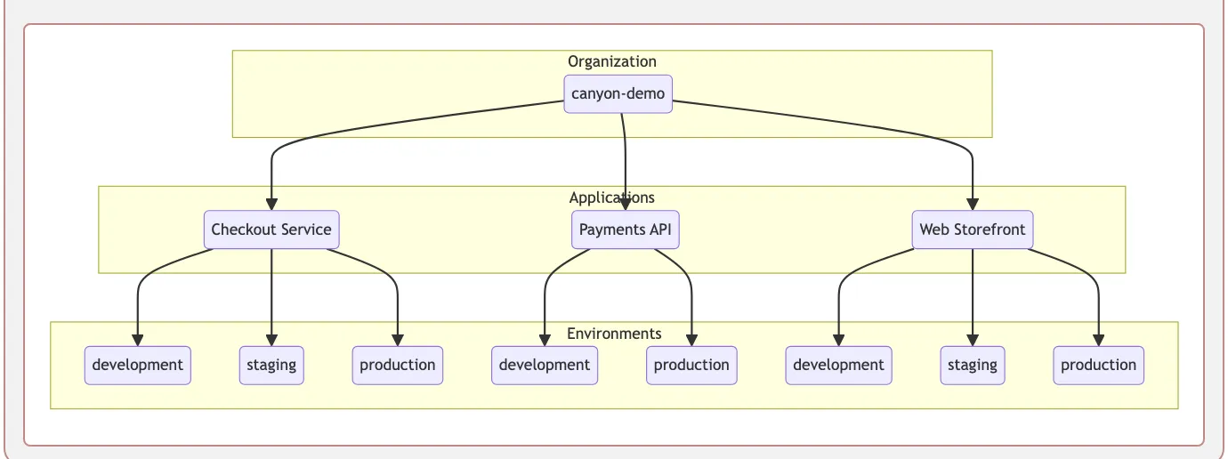Click development node under Payments API
The image size is (1228, 459).
545,365
